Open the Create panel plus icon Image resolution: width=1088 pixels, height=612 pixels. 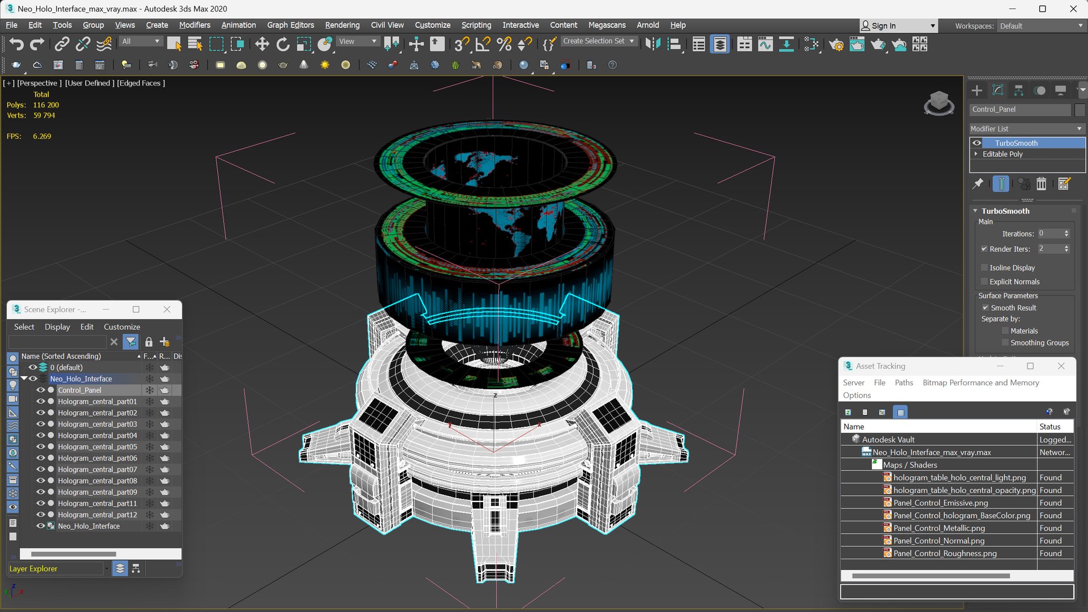(x=976, y=90)
